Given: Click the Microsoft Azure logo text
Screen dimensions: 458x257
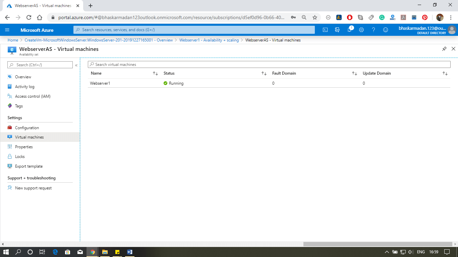Looking at the screenshot, I should (37, 30).
